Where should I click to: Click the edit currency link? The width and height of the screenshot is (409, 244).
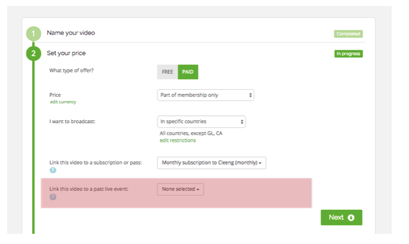click(x=63, y=102)
